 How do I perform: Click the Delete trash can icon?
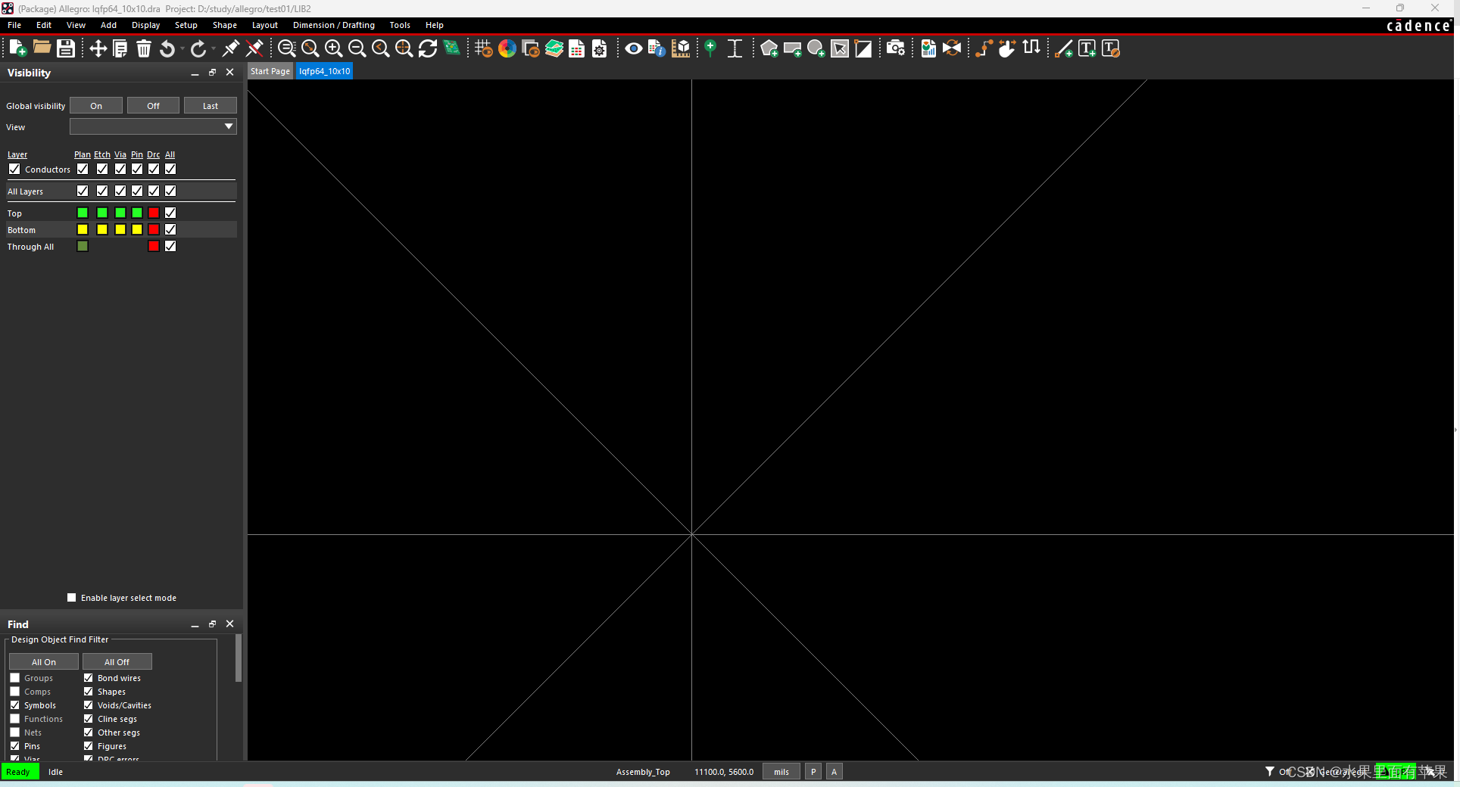tap(143, 48)
